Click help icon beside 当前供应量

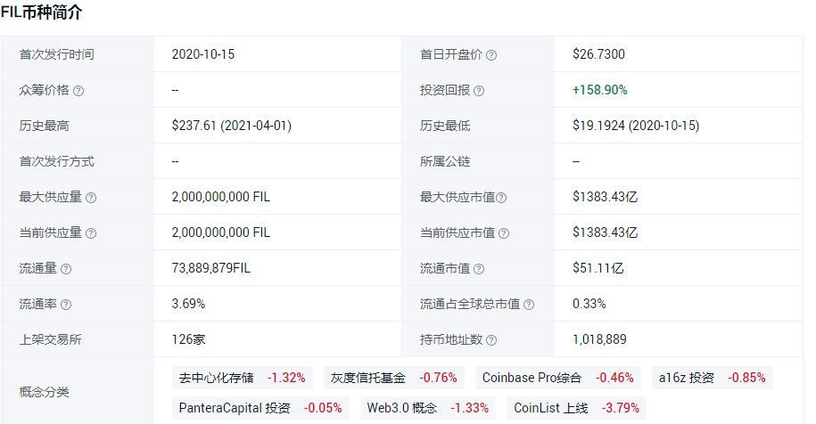coord(91,233)
